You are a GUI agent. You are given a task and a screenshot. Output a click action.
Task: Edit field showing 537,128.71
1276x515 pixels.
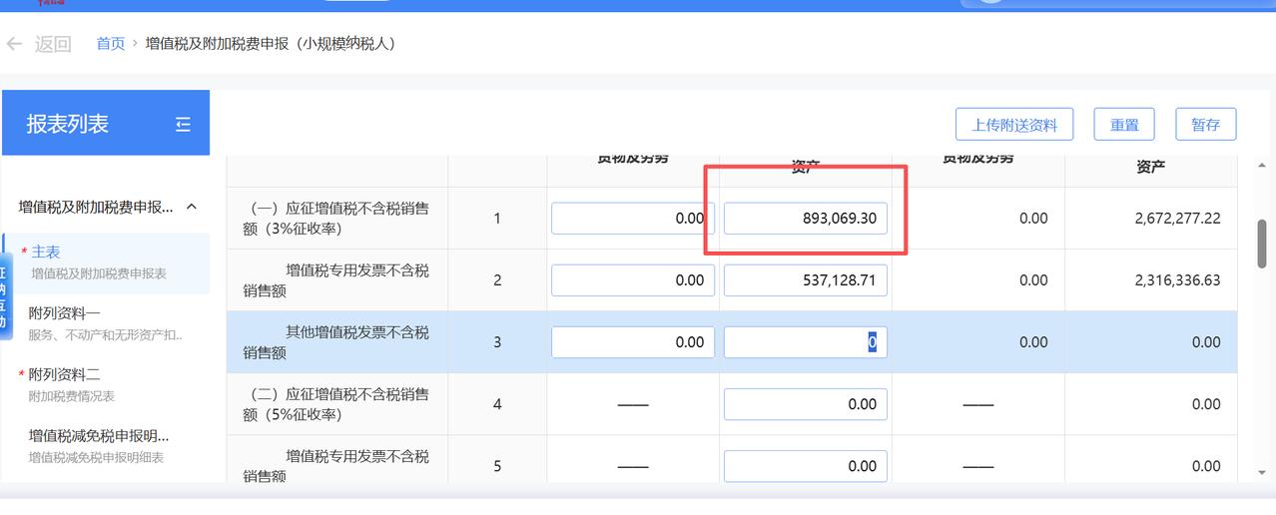806,280
